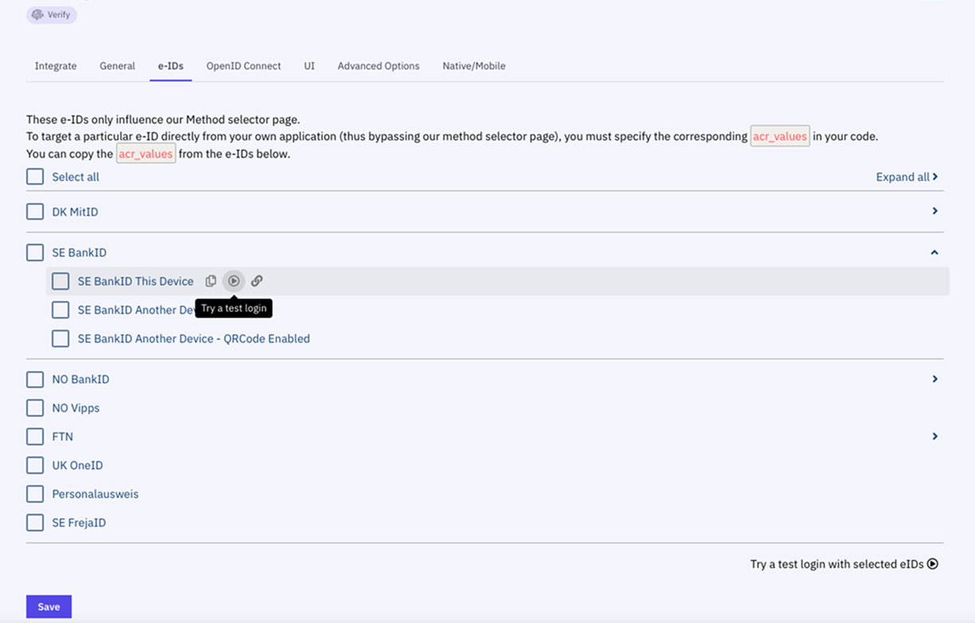The height and width of the screenshot is (623, 975).
Task: Check SE BankID Another Device - QRCode Enabled
Action: [x=61, y=338]
